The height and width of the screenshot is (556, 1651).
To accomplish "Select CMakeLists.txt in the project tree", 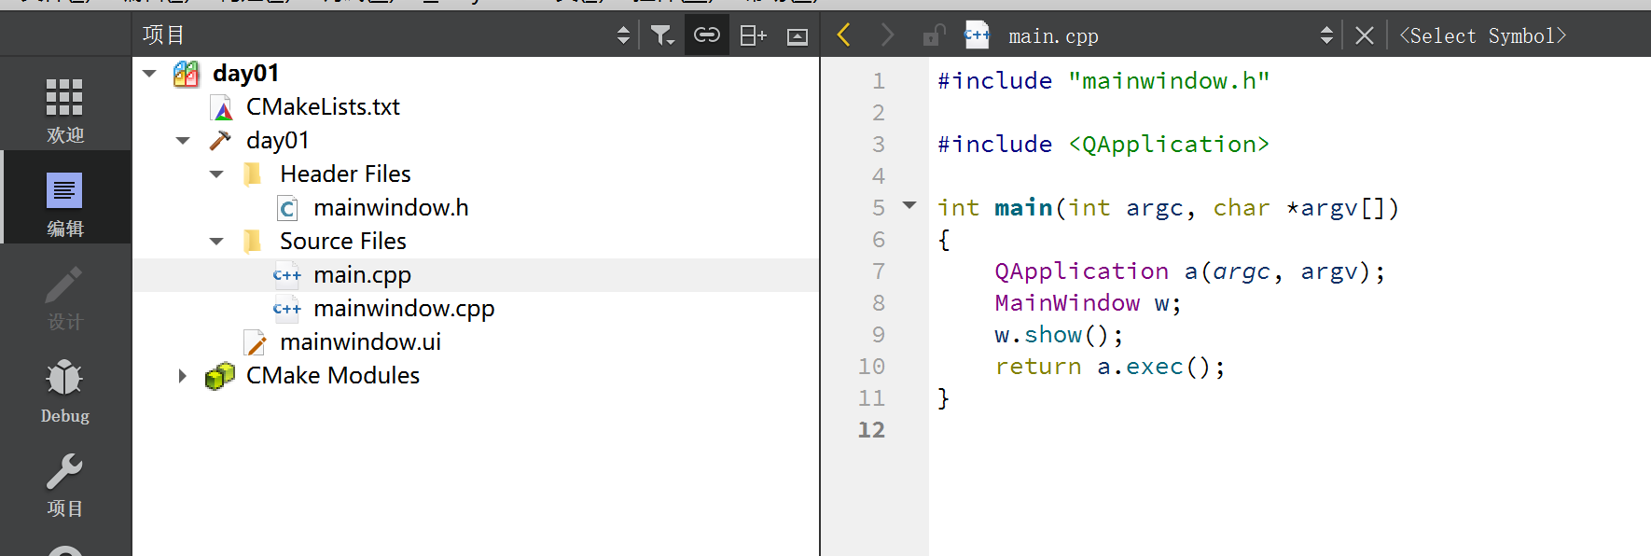I will coord(323,107).
